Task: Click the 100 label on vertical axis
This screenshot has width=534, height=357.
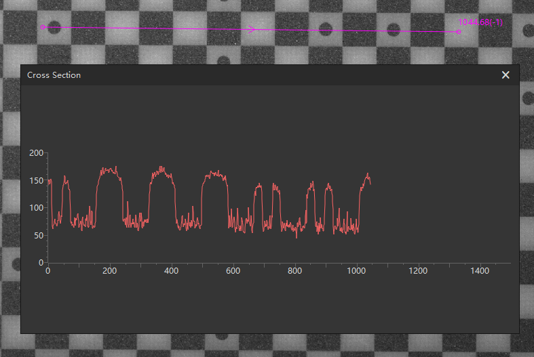Action: coord(36,208)
